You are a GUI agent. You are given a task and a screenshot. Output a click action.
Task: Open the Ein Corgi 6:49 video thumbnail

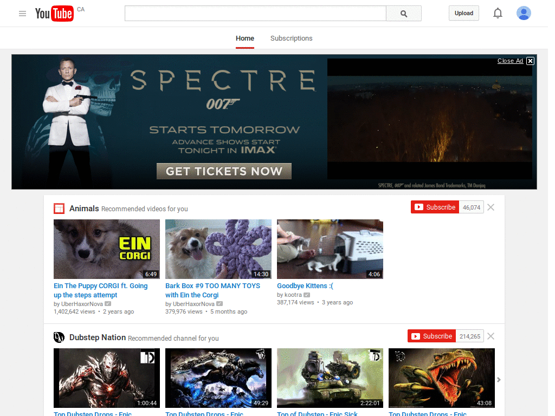(x=107, y=249)
